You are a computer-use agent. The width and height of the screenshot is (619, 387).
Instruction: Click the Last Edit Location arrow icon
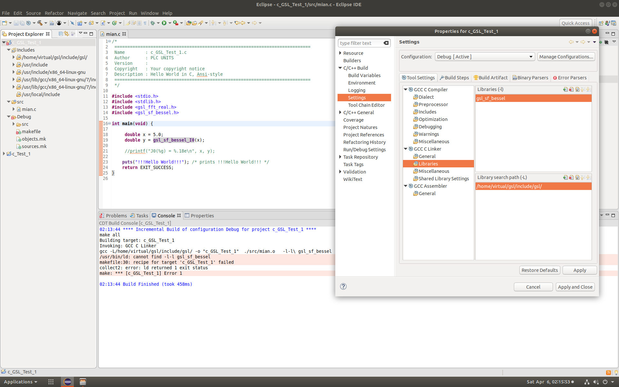[x=237, y=23]
